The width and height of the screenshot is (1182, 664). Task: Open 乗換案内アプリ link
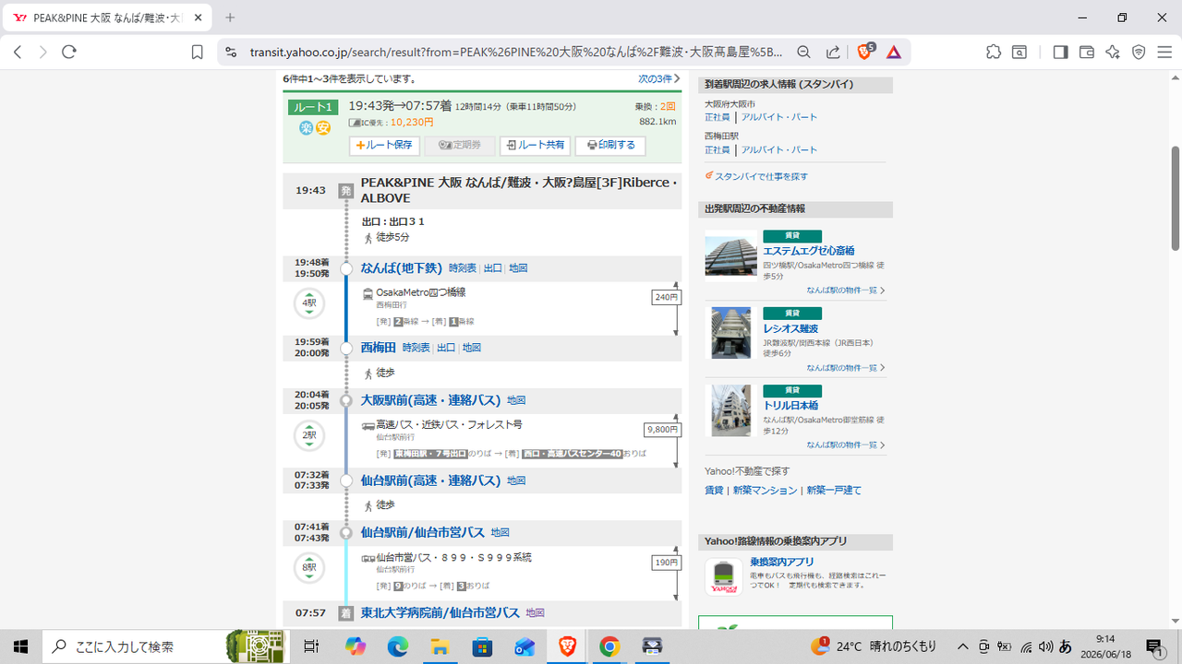click(782, 562)
